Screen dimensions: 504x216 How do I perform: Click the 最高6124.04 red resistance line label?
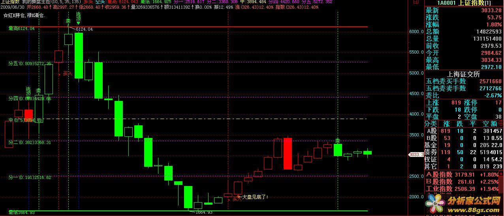[x=21, y=28]
